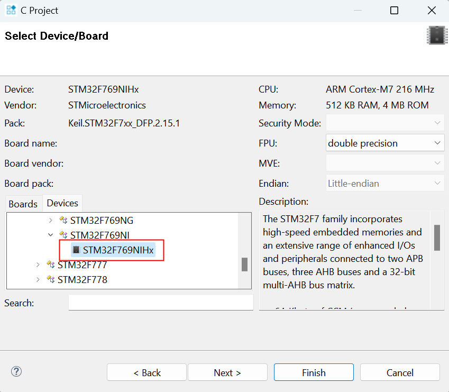Click the STM32F769NG family icon
The width and height of the screenshot is (449, 392).
[x=63, y=220]
